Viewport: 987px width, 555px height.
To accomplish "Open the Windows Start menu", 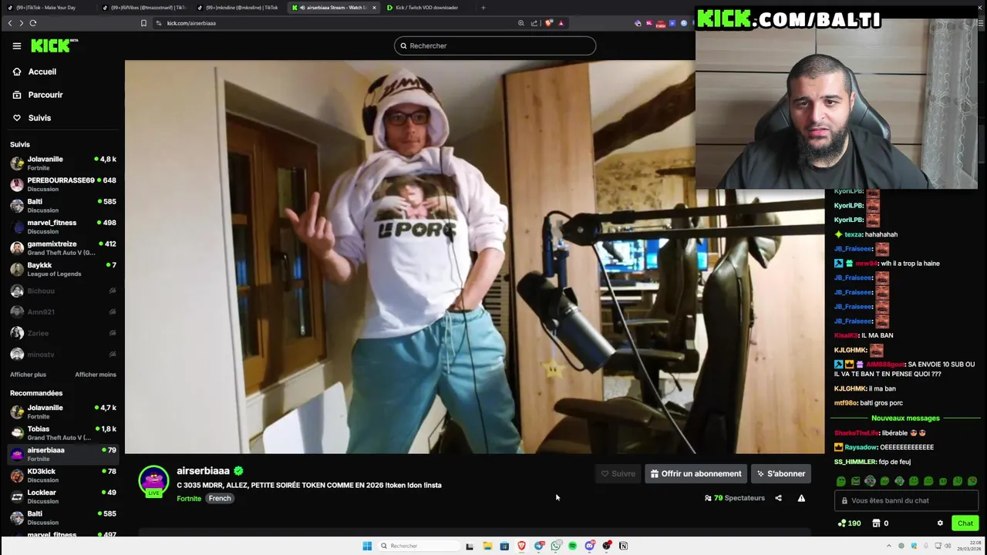I will point(367,546).
